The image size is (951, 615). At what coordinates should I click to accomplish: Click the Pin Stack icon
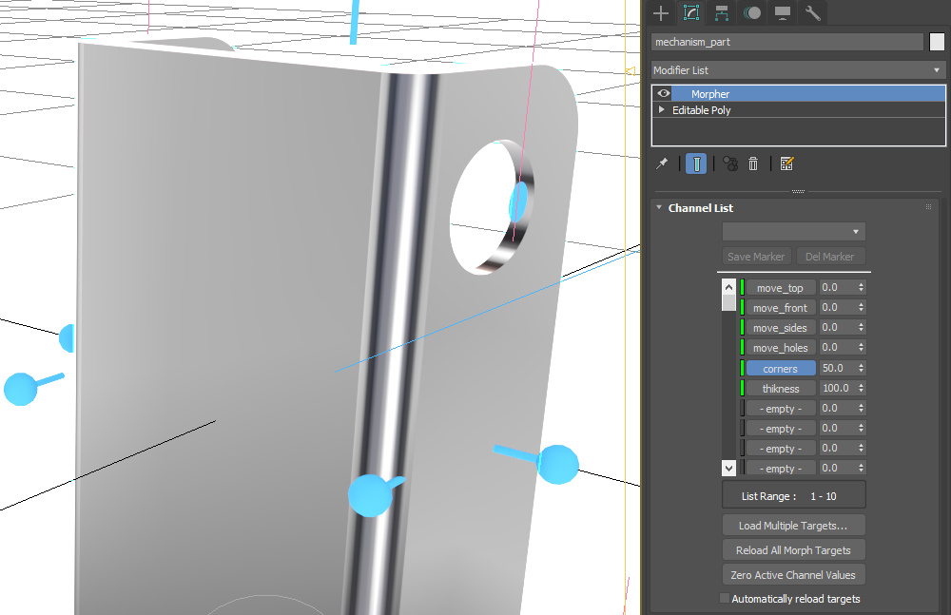662,163
